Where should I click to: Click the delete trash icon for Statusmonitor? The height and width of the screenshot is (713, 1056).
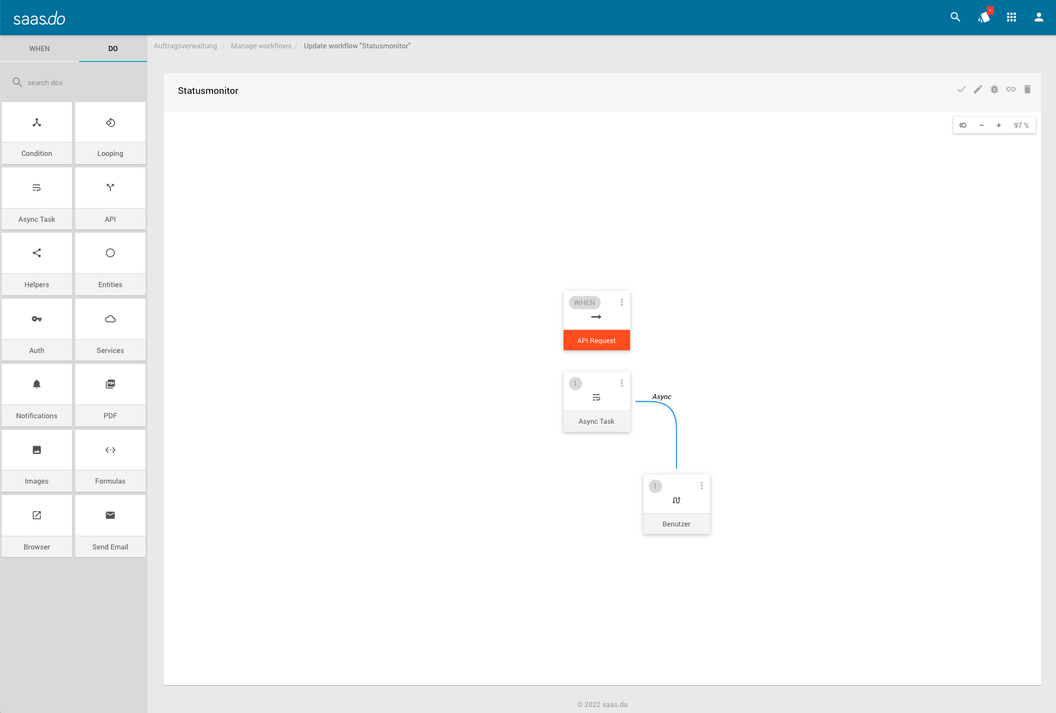point(1027,89)
